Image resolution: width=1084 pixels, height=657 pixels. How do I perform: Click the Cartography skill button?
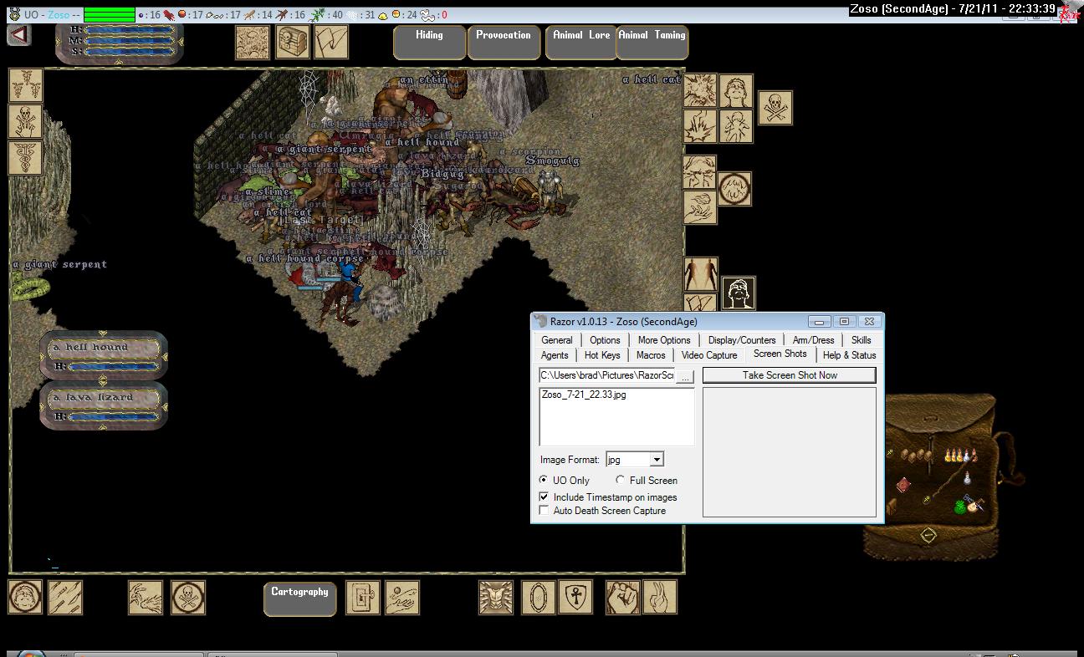tap(299, 598)
